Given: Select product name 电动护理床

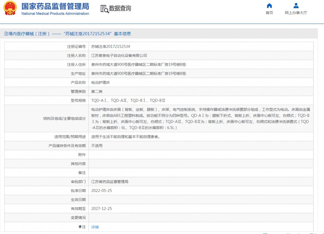Looking at the screenshot, I should 100,82.
